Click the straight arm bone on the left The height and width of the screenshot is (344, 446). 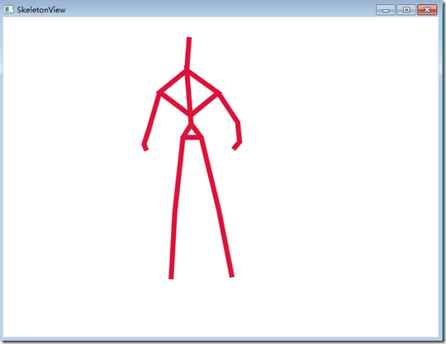coord(151,119)
